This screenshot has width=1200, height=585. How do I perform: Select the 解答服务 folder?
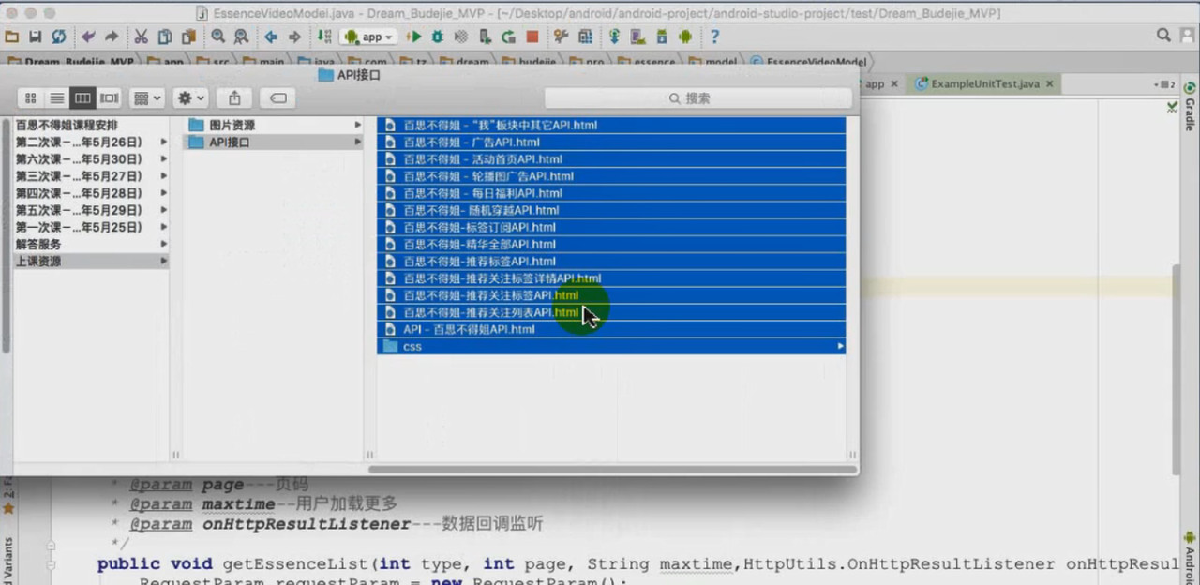point(91,244)
